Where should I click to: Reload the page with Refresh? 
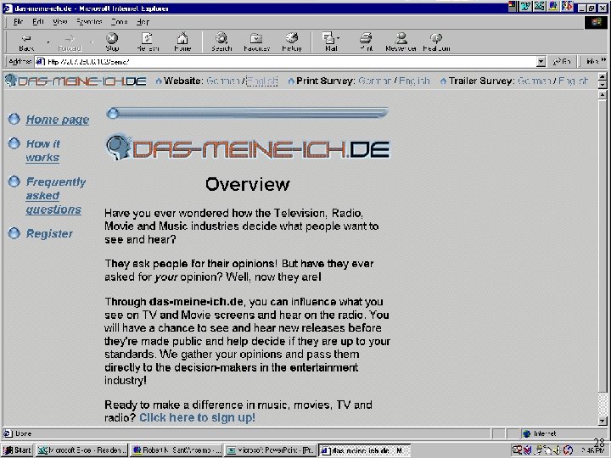tap(148, 42)
